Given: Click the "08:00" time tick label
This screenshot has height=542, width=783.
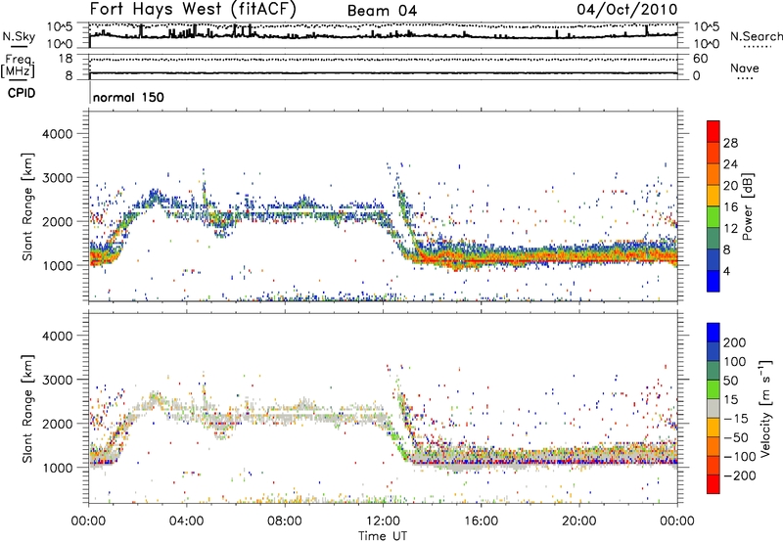Looking at the screenshot, I should coord(285,521).
